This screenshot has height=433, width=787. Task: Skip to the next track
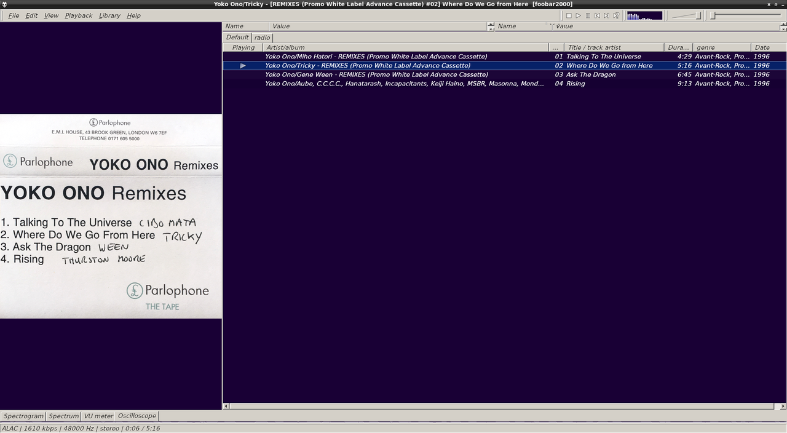pos(606,15)
